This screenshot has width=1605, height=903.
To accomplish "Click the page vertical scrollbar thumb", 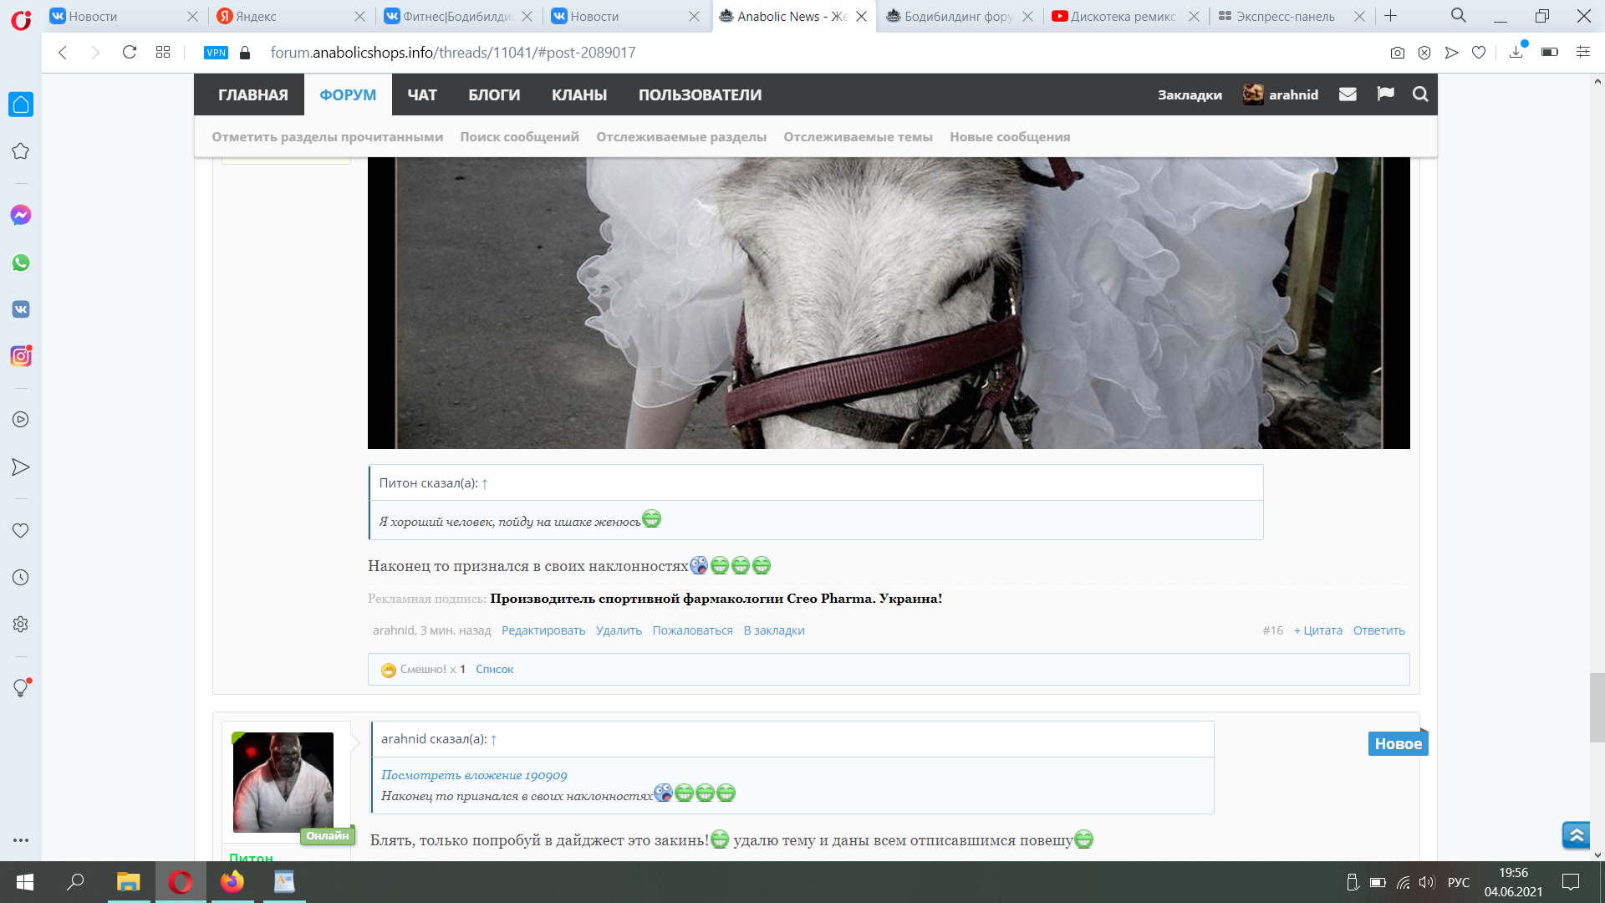I will pyautogui.click(x=1597, y=707).
